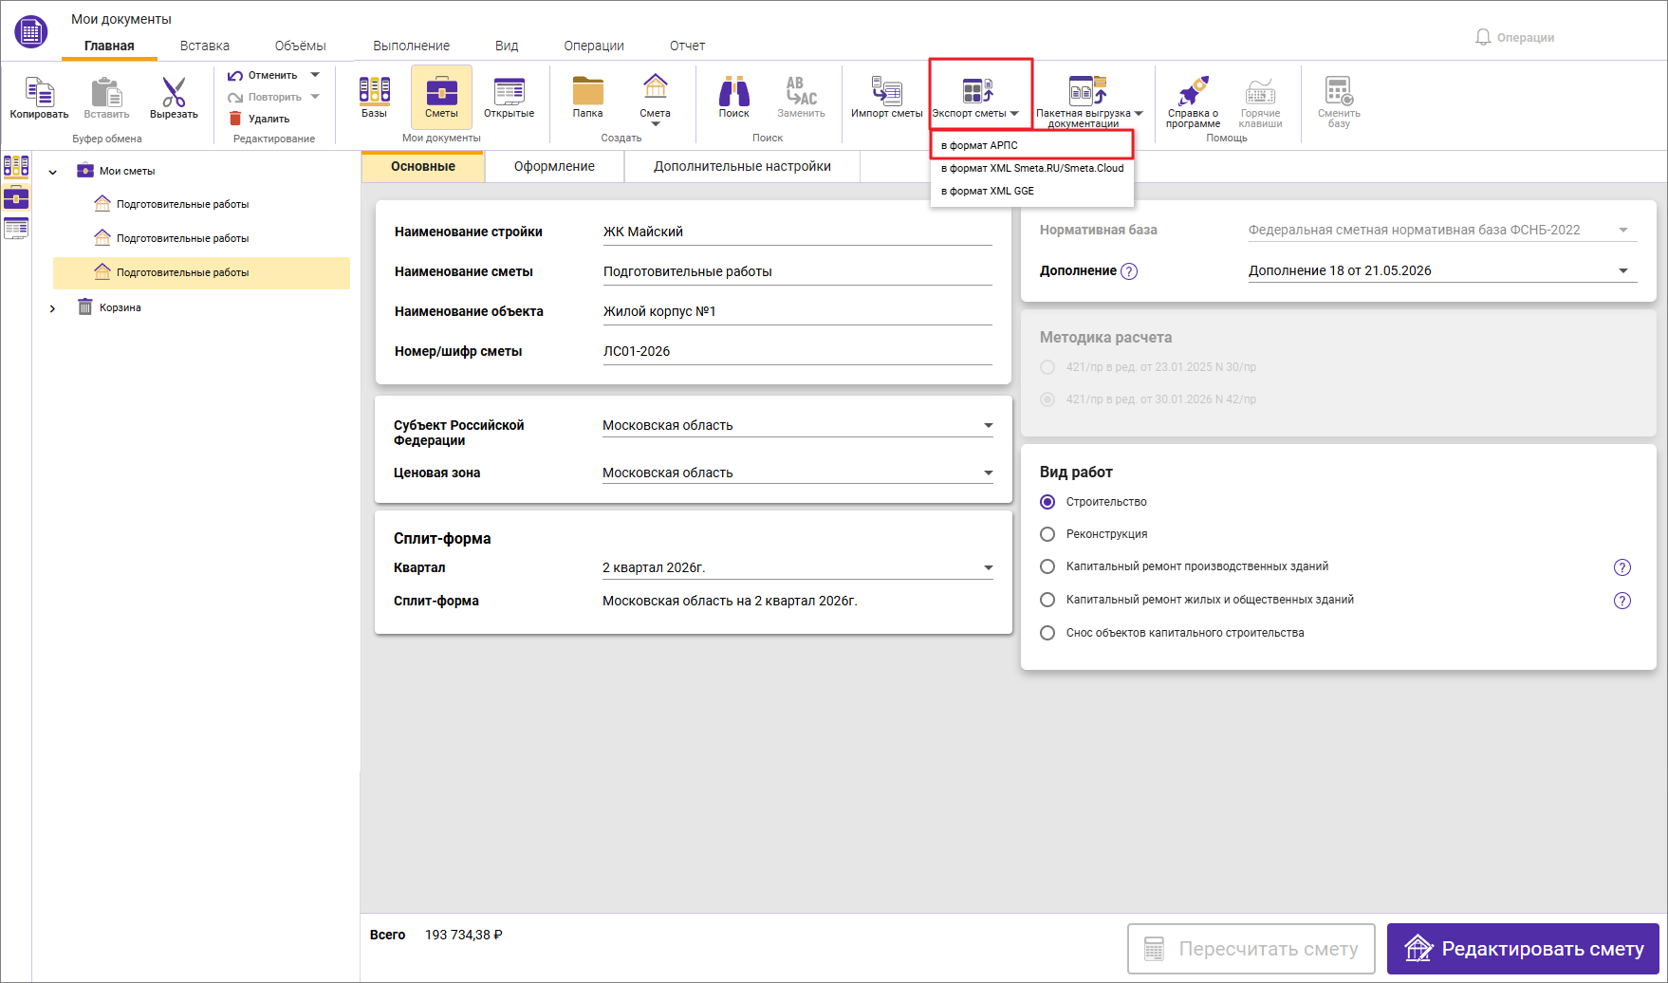Click the Копировать (copy) icon
The width and height of the screenshot is (1668, 983).
pyautogui.click(x=39, y=92)
